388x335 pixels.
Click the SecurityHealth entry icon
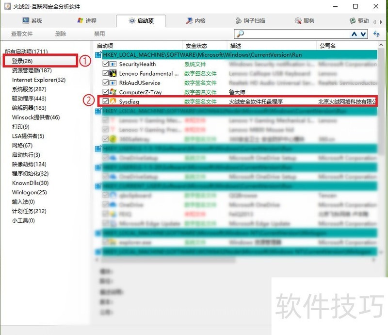coord(113,64)
